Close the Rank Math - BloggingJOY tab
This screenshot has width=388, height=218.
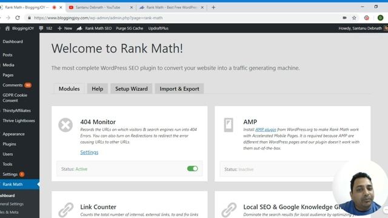click(61, 7)
